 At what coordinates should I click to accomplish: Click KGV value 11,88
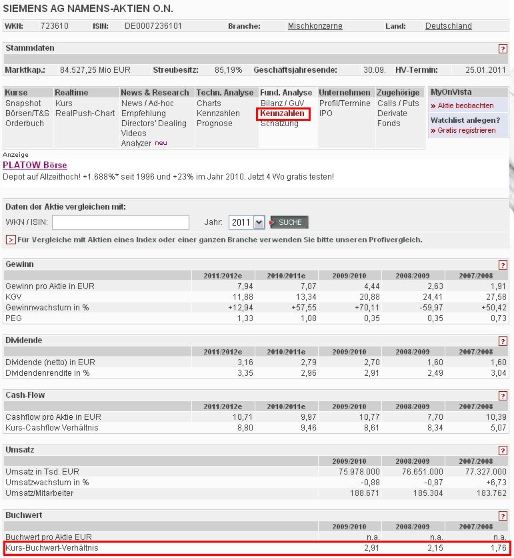tap(243, 297)
